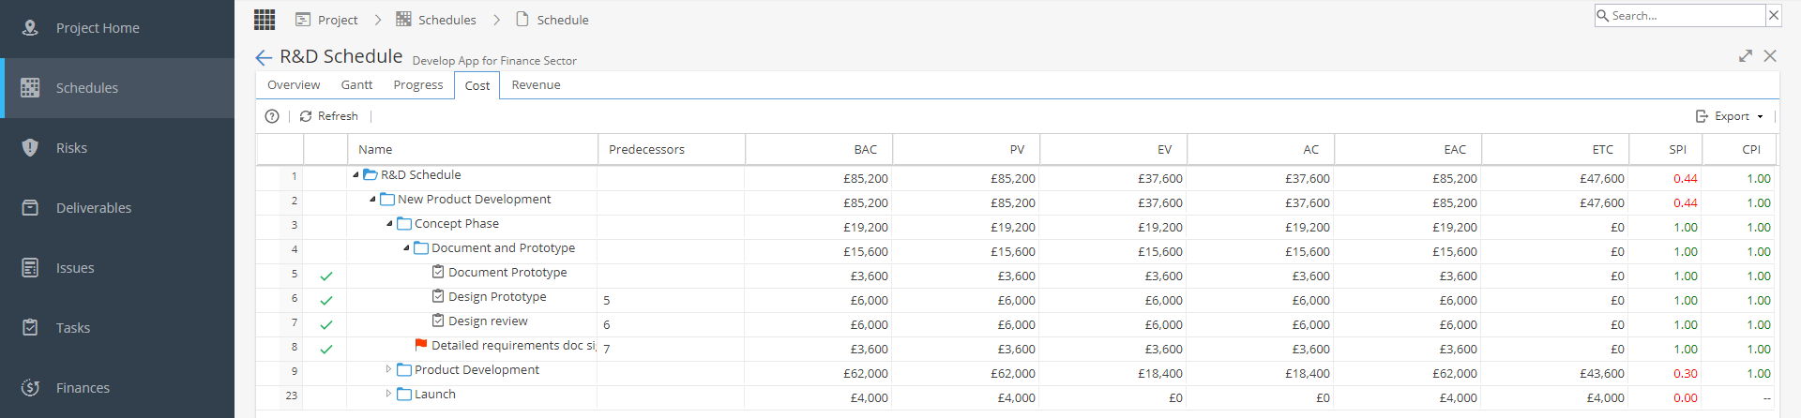Viewport: 1801px width, 418px height.
Task: Click predecessor value 7
Action: 607,349
